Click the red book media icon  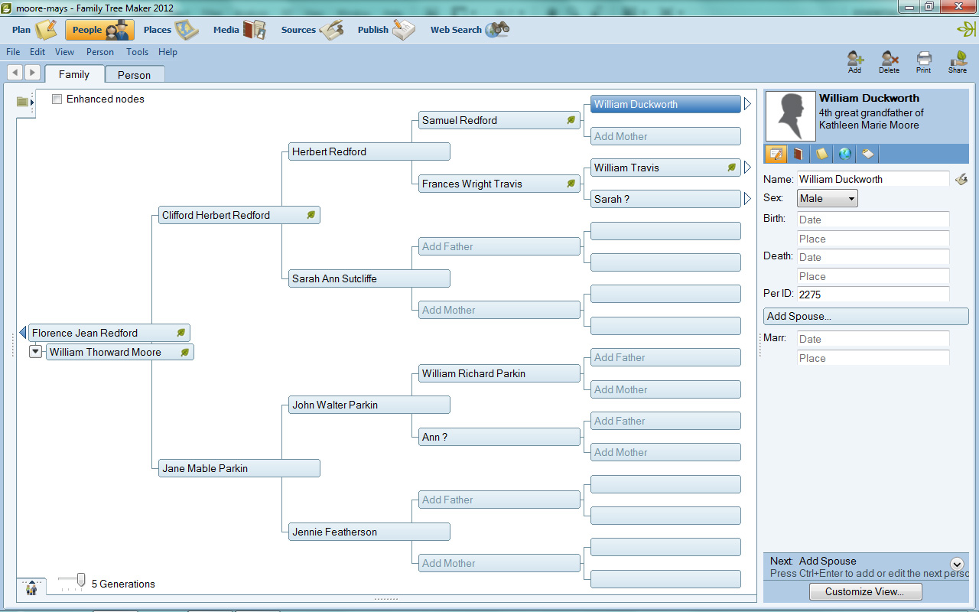coord(798,154)
